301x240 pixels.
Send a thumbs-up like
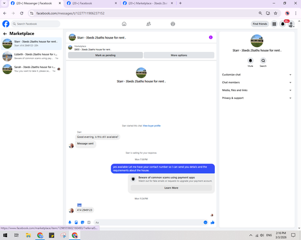click(x=213, y=223)
